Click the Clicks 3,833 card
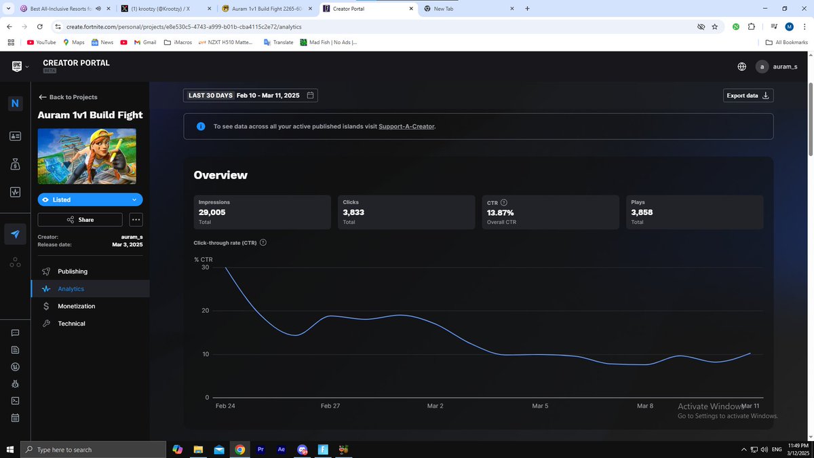The width and height of the screenshot is (814, 458). 406,212
